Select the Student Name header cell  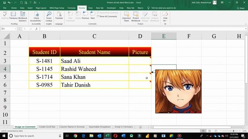(x=95, y=52)
